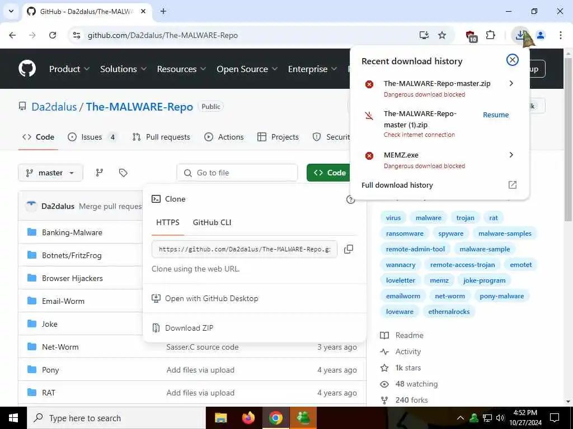Close the Recent download history popup
573x429 pixels.
click(x=513, y=60)
